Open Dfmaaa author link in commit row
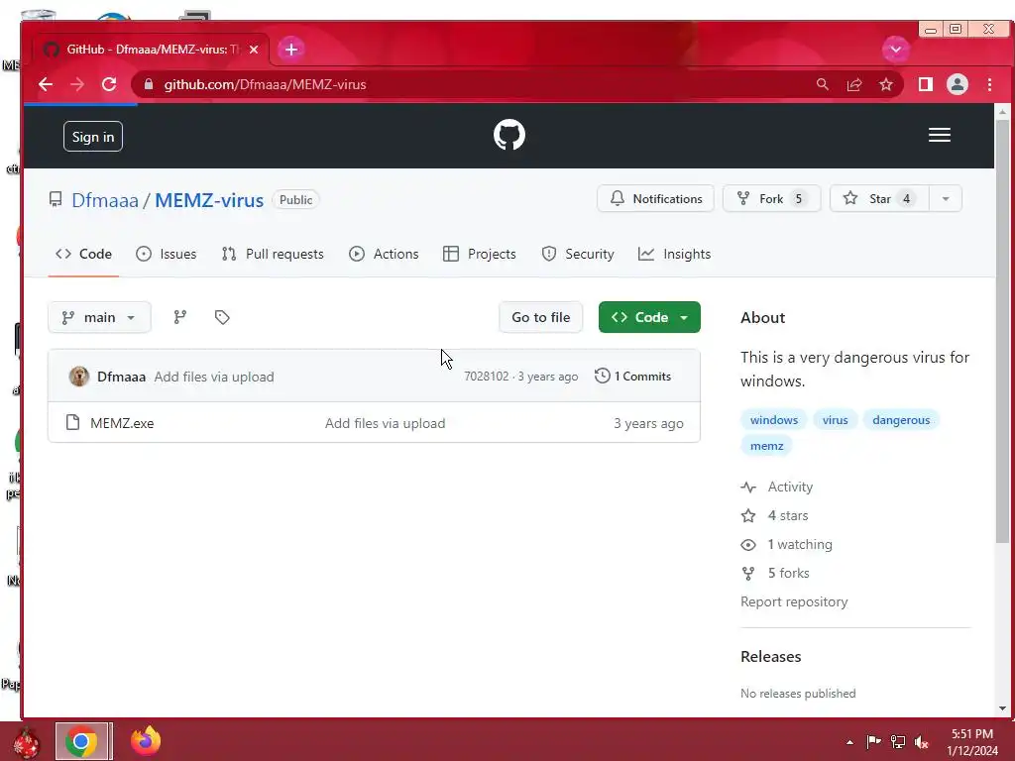Screen dimensions: 1015x761 pos(121,377)
